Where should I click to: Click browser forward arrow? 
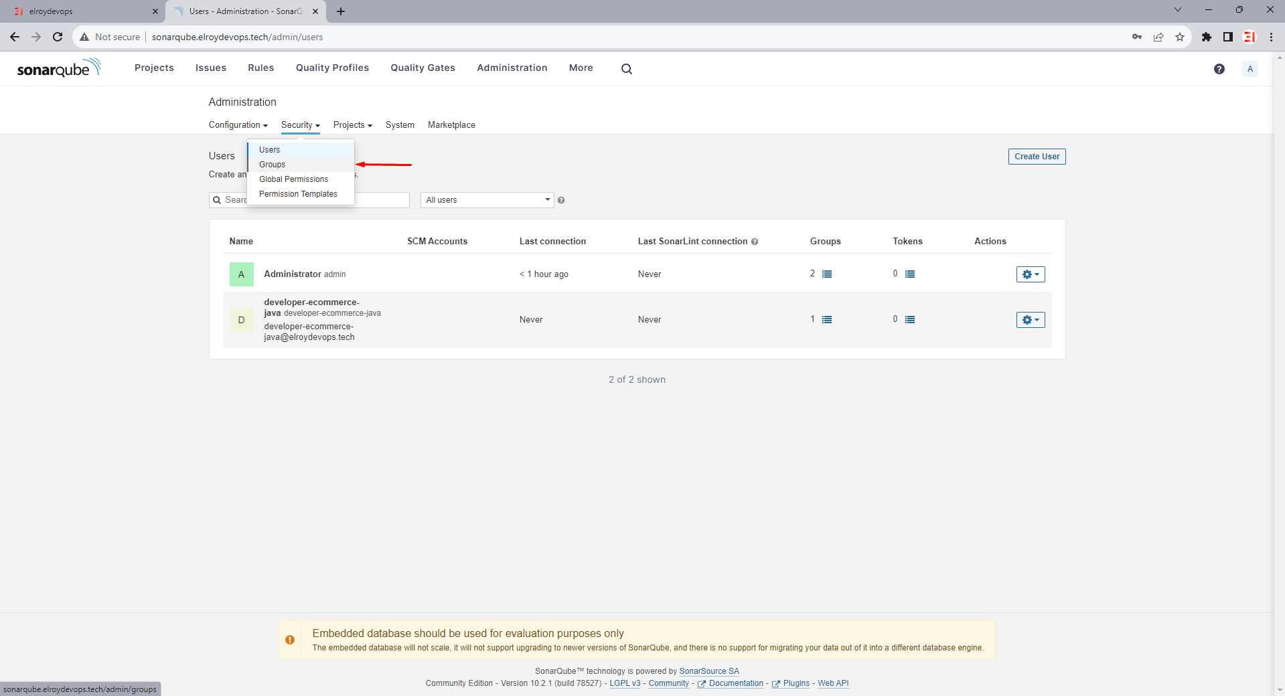(36, 37)
